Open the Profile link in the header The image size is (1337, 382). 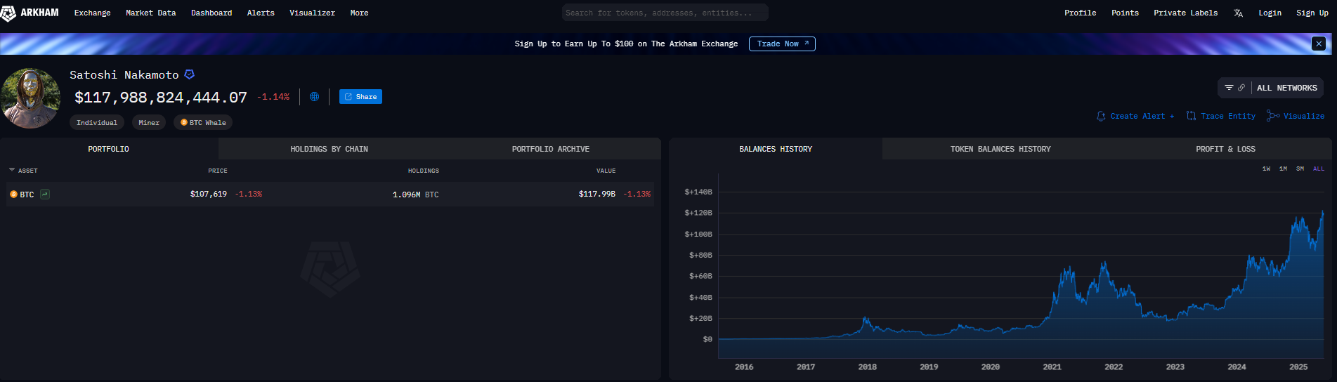coord(1080,13)
